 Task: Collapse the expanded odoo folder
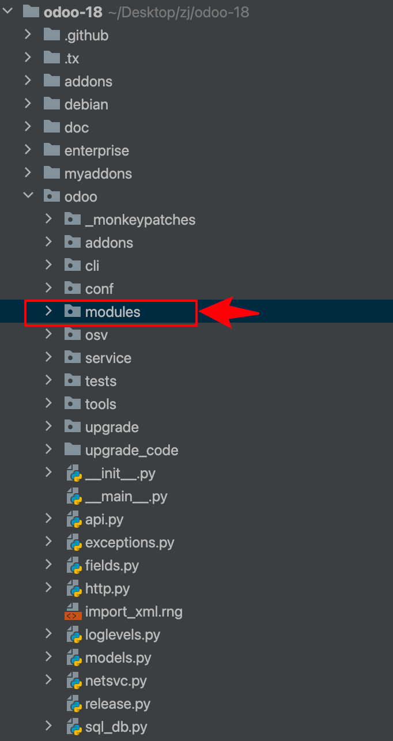coord(28,196)
